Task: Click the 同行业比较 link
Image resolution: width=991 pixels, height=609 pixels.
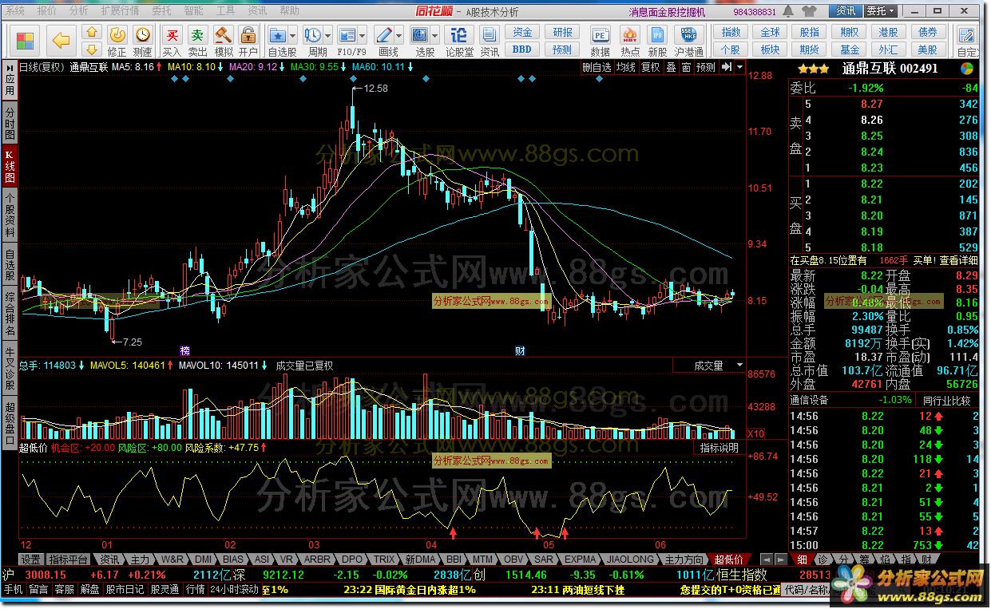Action: pos(946,401)
